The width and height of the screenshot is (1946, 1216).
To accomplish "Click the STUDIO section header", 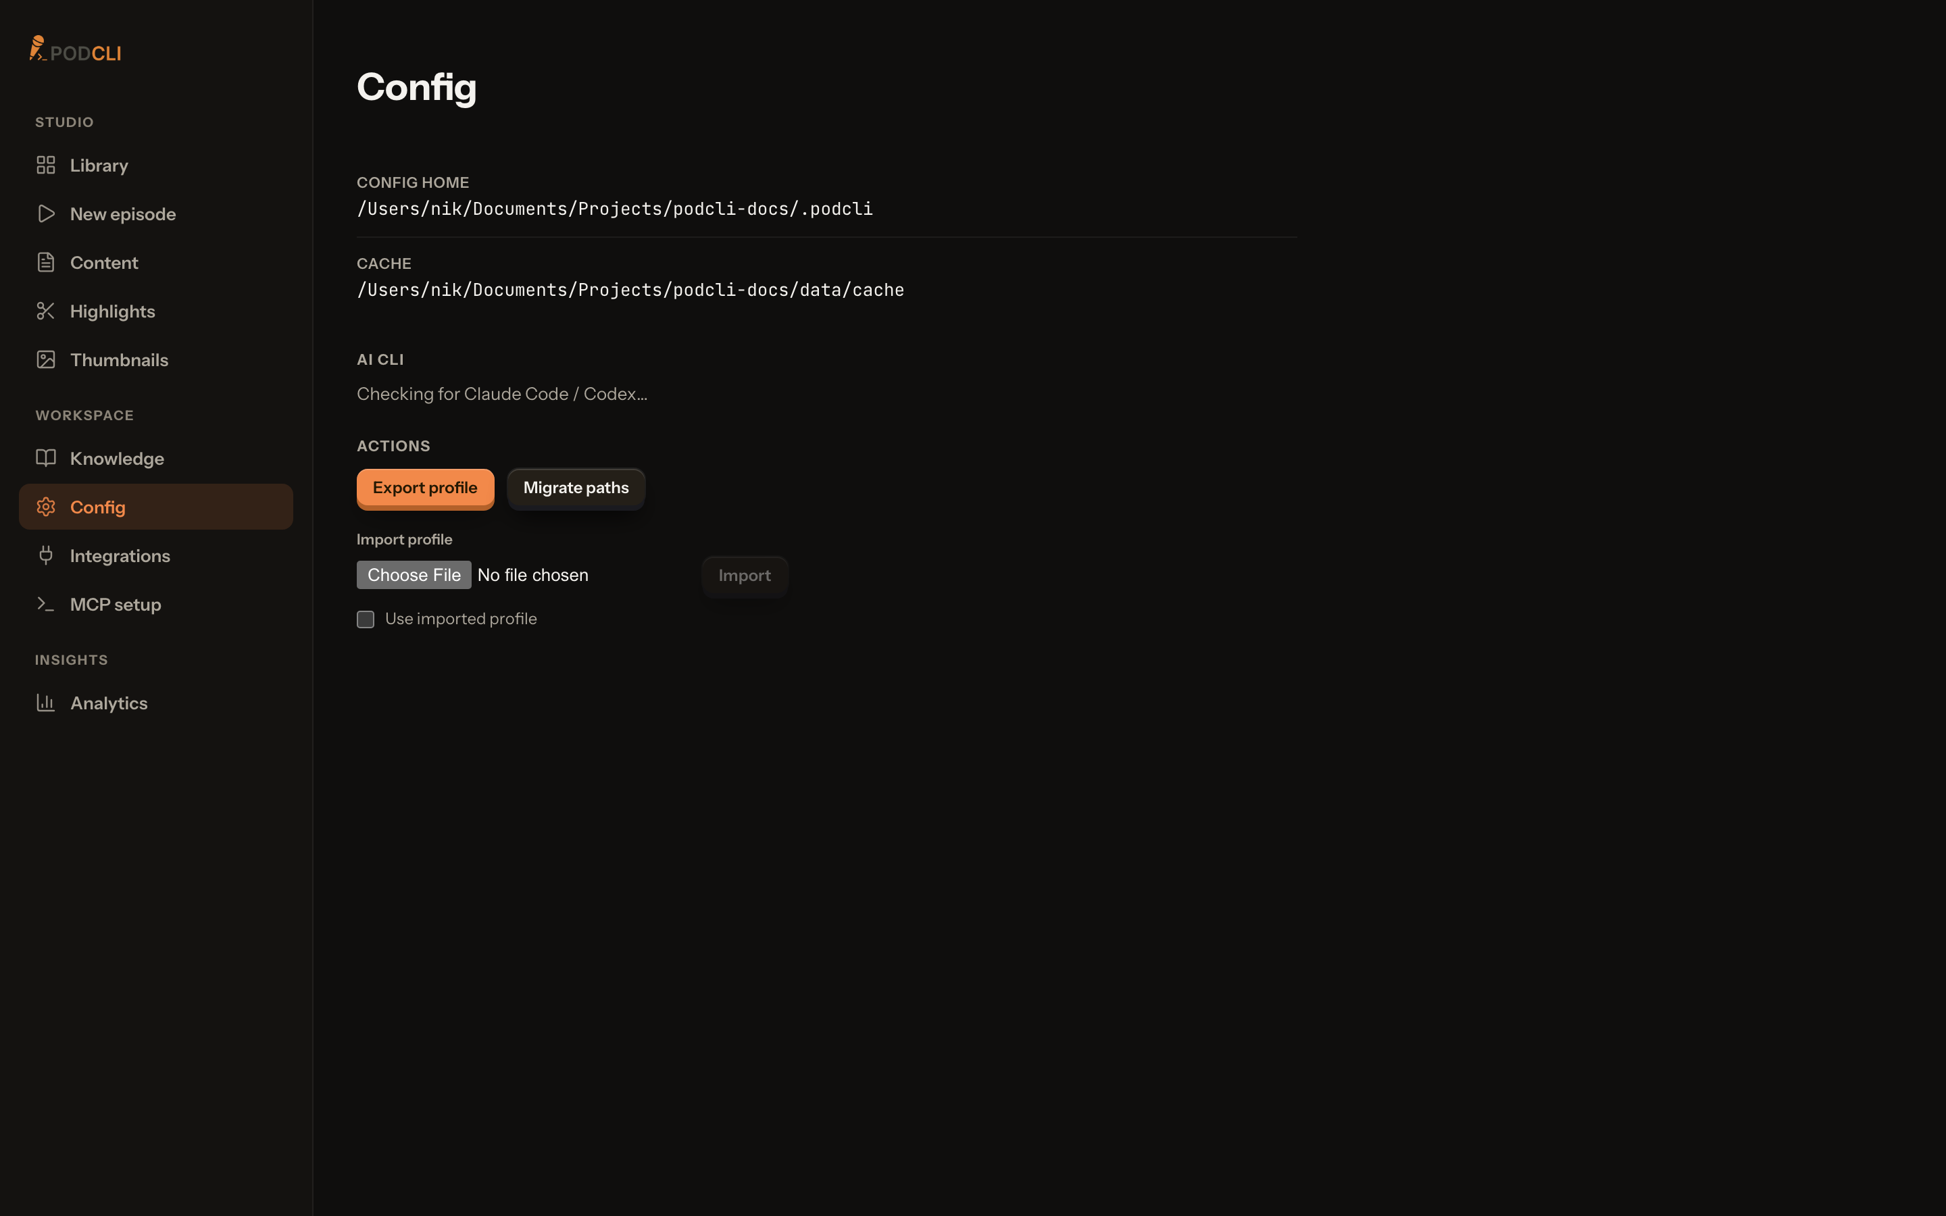I will pos(64,122).
